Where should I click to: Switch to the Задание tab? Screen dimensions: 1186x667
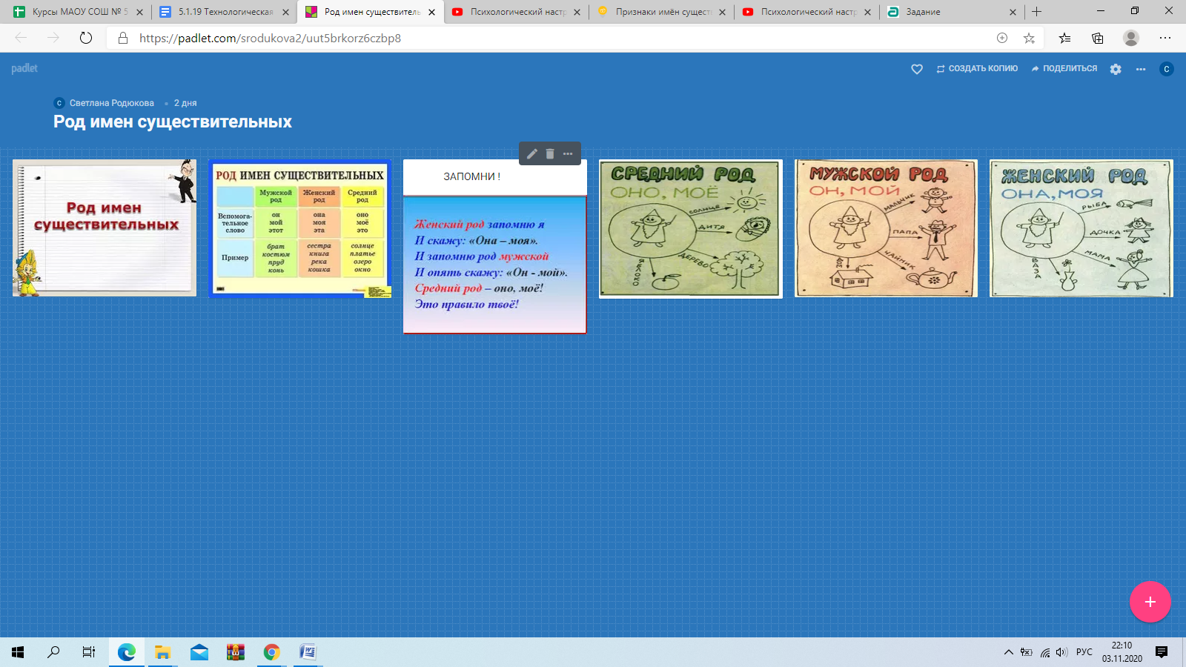point(950,12)
